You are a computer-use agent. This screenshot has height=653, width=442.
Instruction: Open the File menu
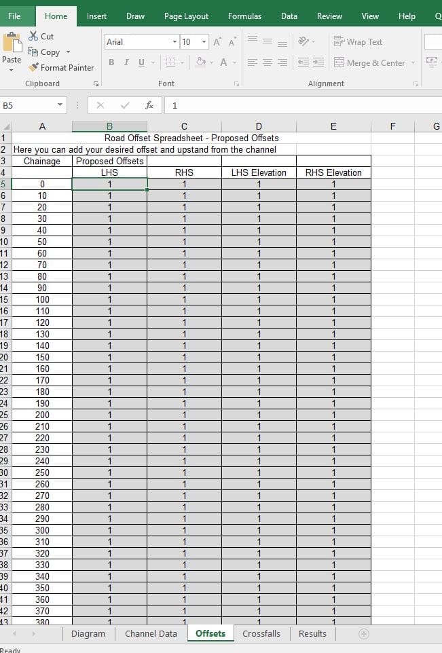14,16
